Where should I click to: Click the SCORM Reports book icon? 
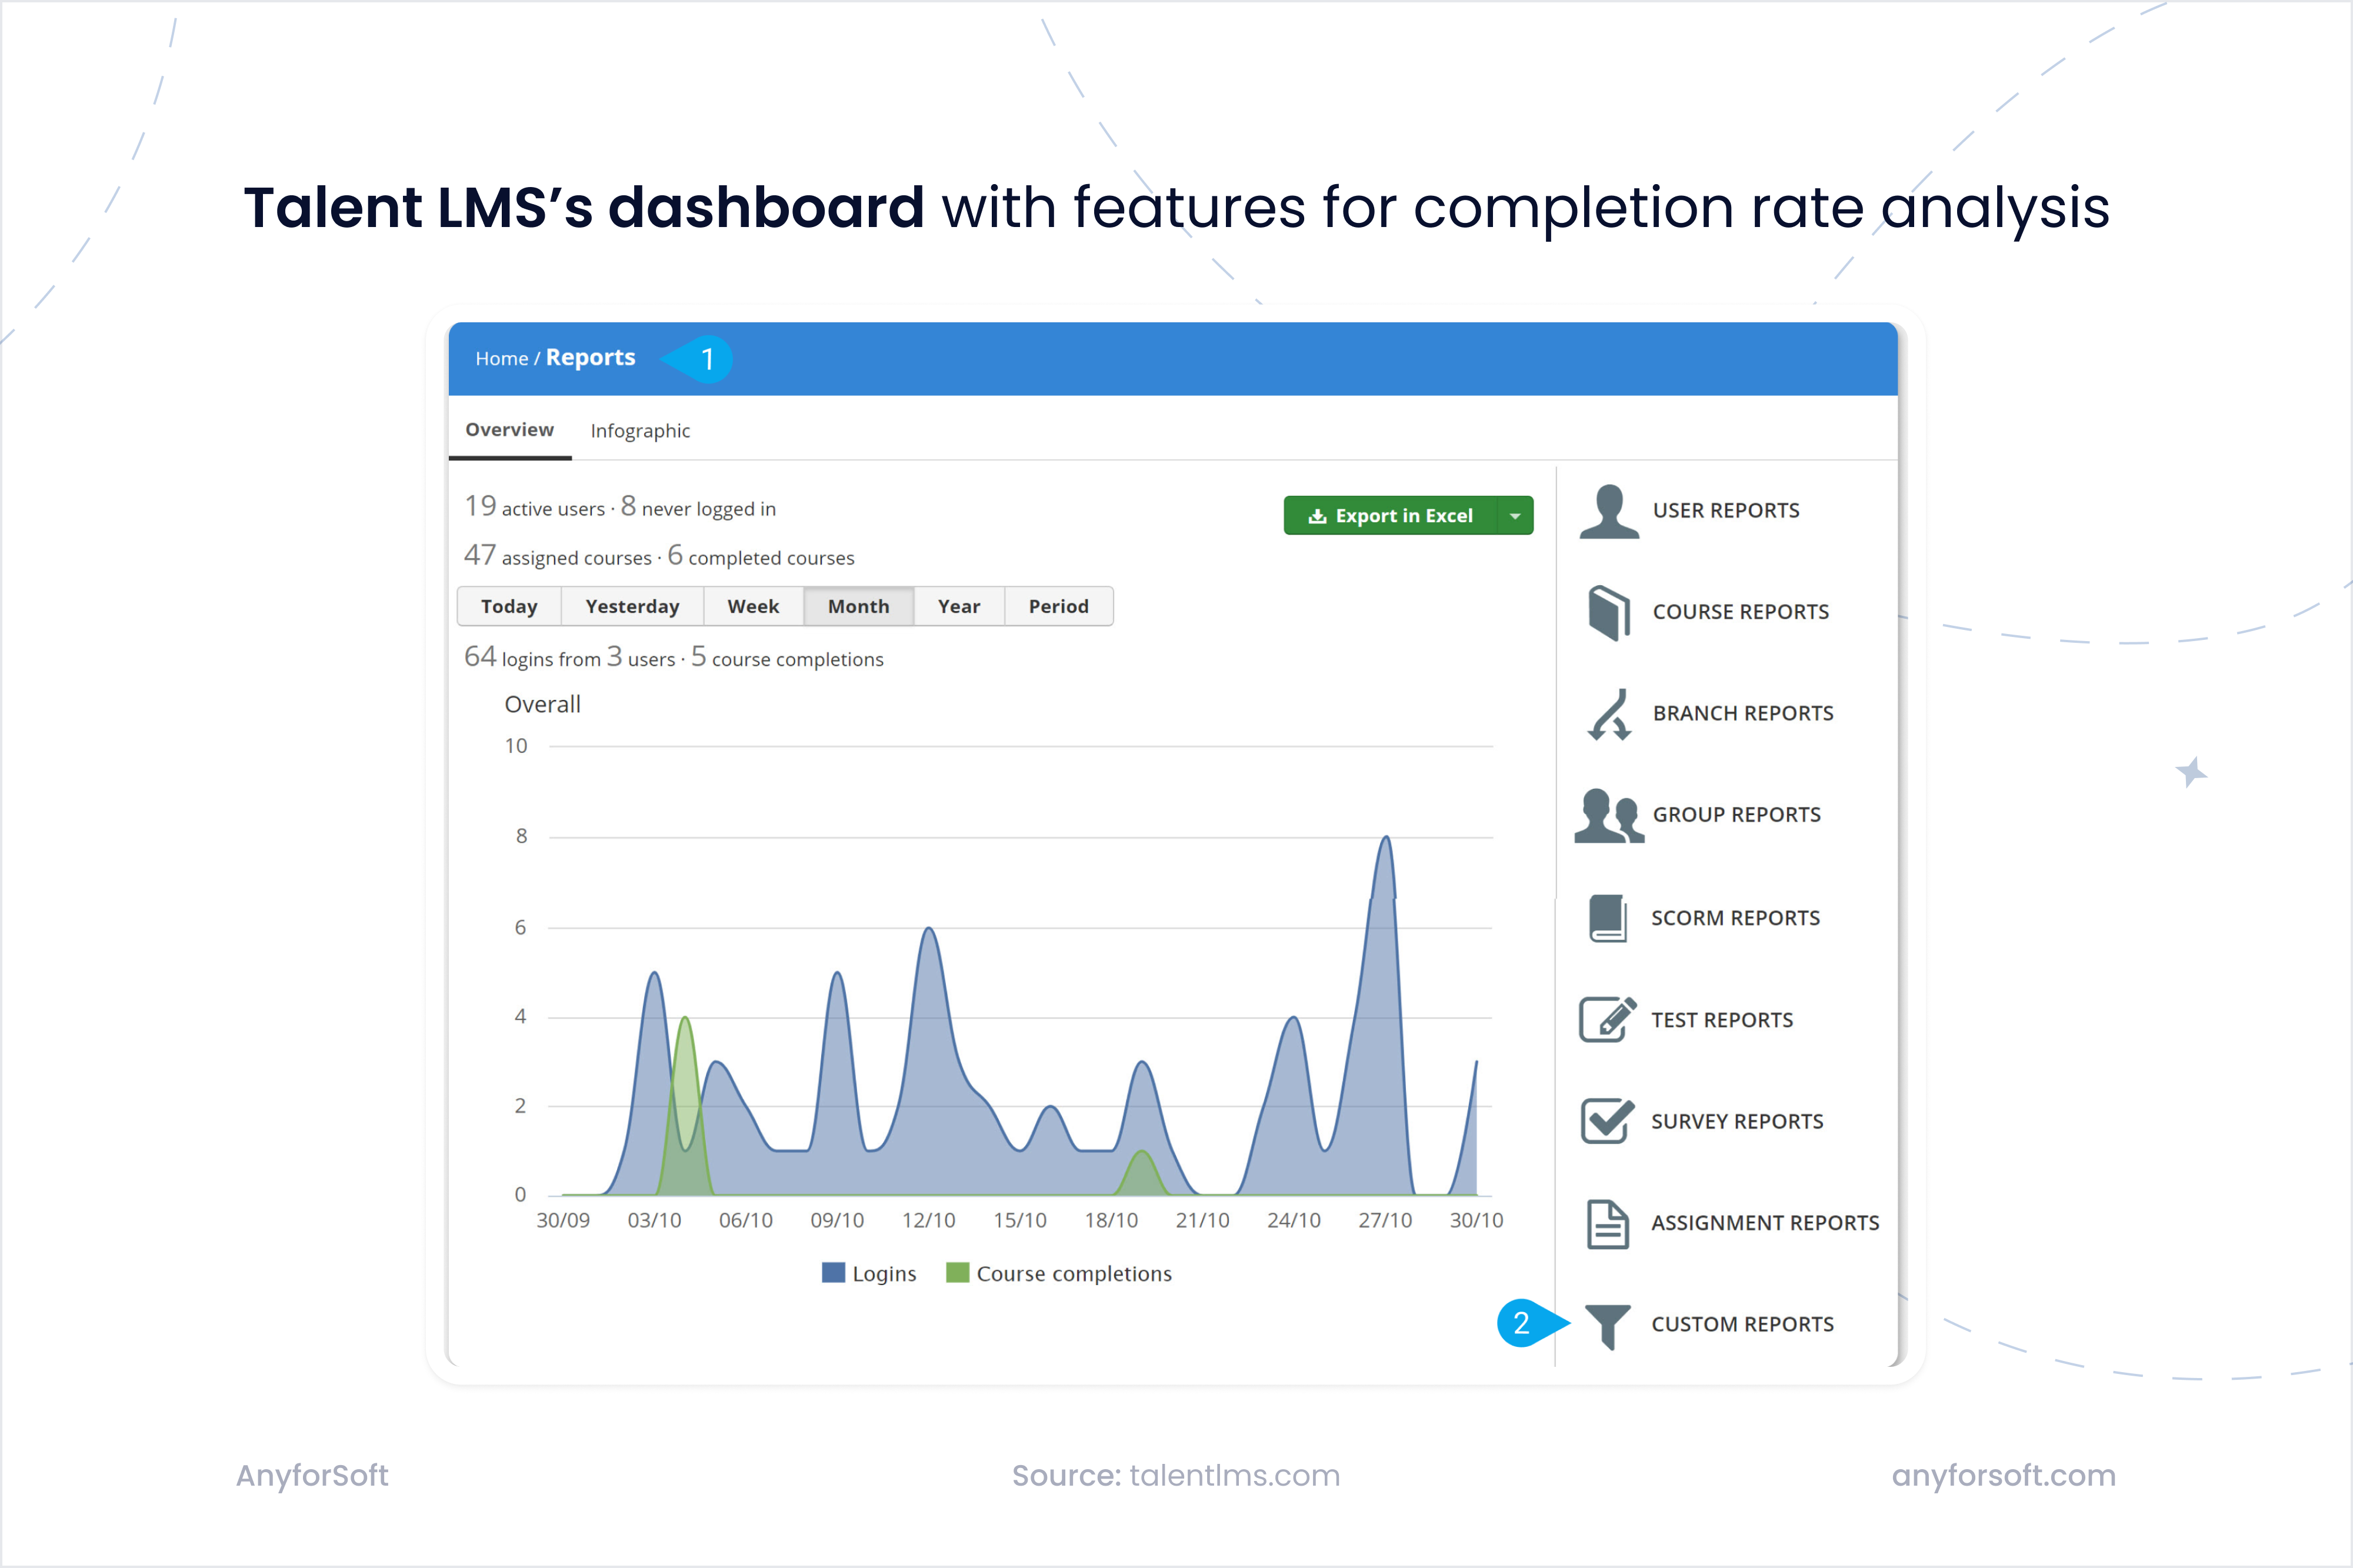pos(1608,918)
